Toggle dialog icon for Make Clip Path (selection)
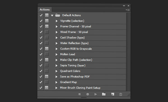This screenshot has width=168, height=102. (x=46, y=60)
